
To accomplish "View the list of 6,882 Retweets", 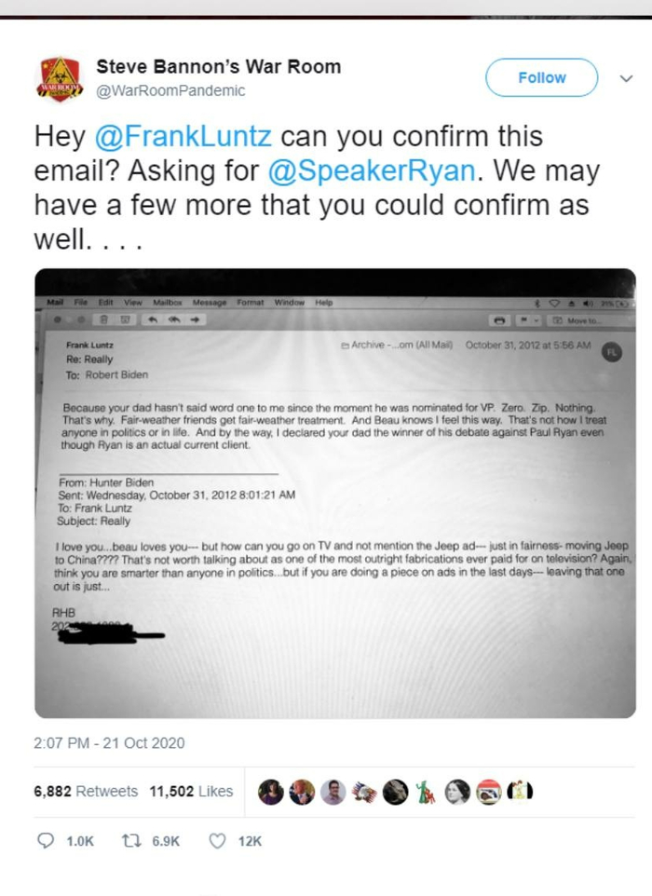I will pyautogui.click(x=86, y=792).
